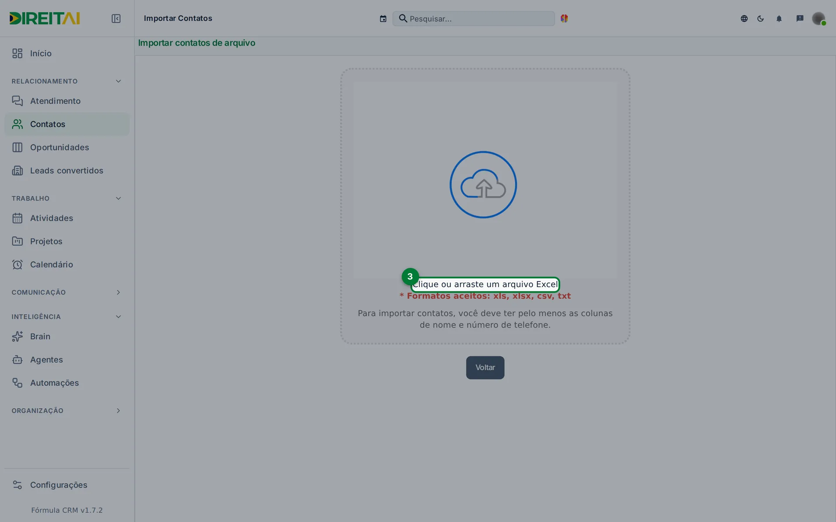
Task: Open Automações in the sidebar
Action: coord(67,383)
